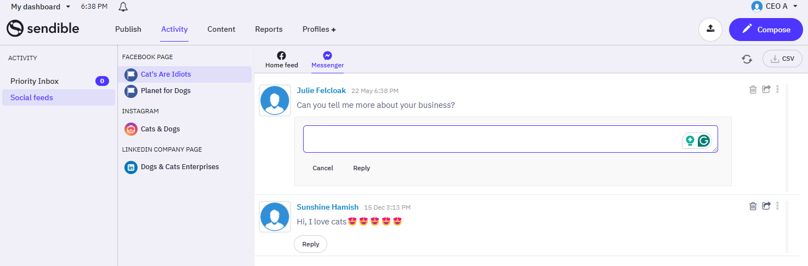
Task: Open the My dashboard dropdown
Action: pyautogui.click(x=41, y=7)
